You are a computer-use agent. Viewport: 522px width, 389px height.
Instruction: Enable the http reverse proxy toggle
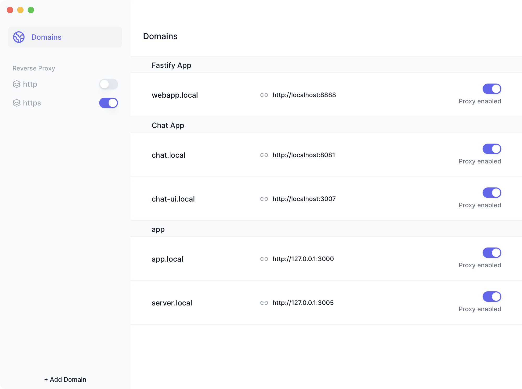pyautogui.click(x=108, y=84)
